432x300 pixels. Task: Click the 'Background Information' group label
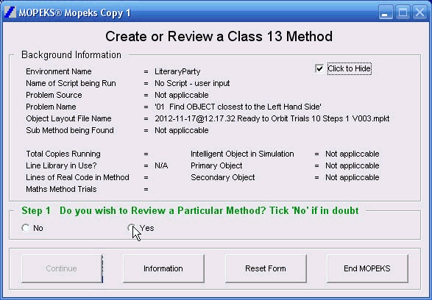[x=71, y=54]
